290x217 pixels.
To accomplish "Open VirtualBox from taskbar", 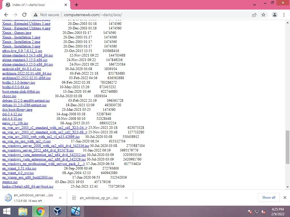I will tap(57, 211).
